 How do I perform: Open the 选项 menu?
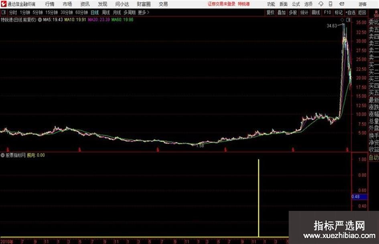[308, 4]
